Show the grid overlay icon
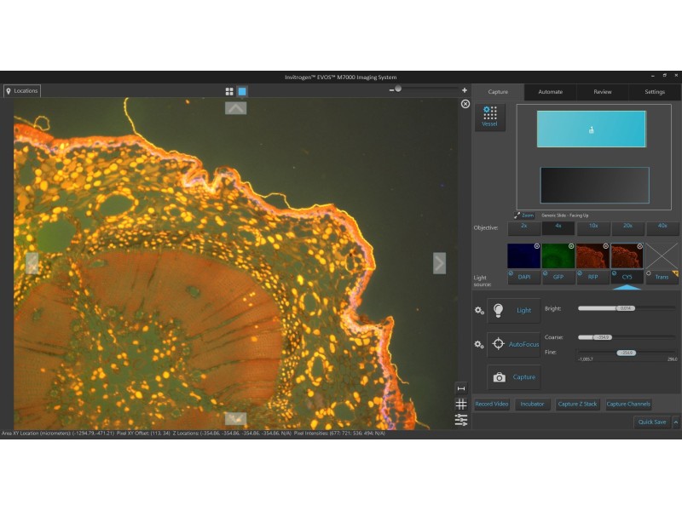682x511 pixels. point(461,405)
